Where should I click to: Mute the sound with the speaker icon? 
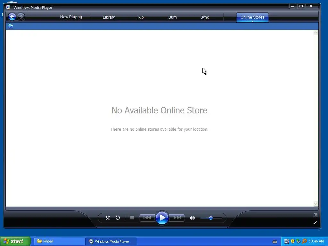tap(192, 218)
